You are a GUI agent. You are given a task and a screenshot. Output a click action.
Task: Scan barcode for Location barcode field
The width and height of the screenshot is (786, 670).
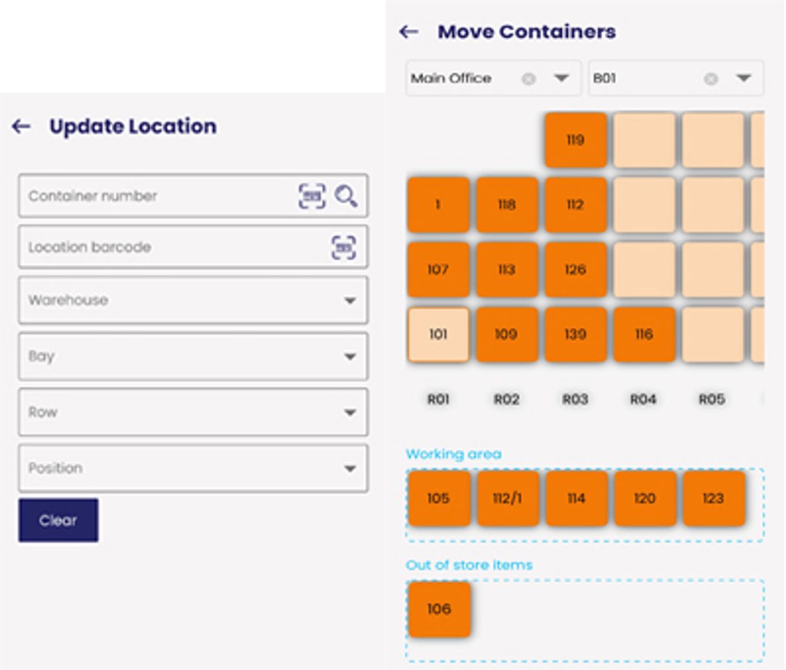pos(344,248)
